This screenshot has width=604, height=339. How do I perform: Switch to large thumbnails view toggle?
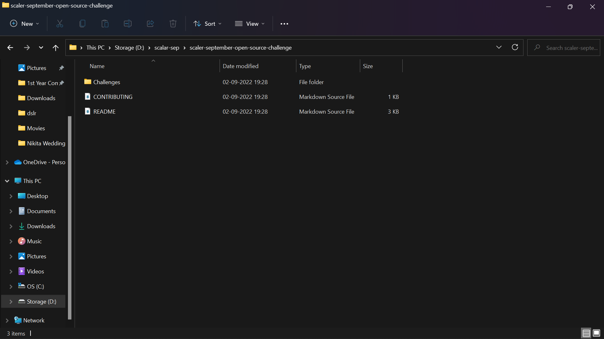coord(596,333)
